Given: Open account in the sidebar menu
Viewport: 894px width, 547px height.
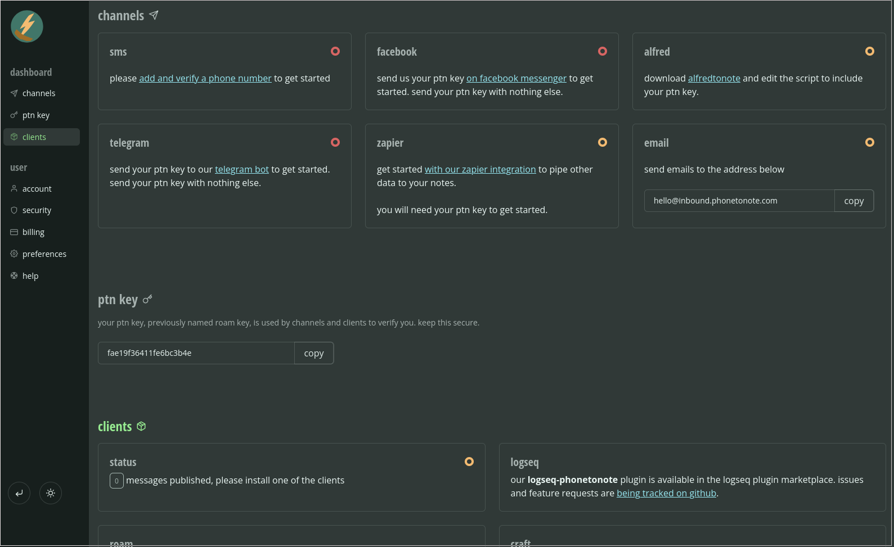Looking at the screenshot, I should 42,189.
